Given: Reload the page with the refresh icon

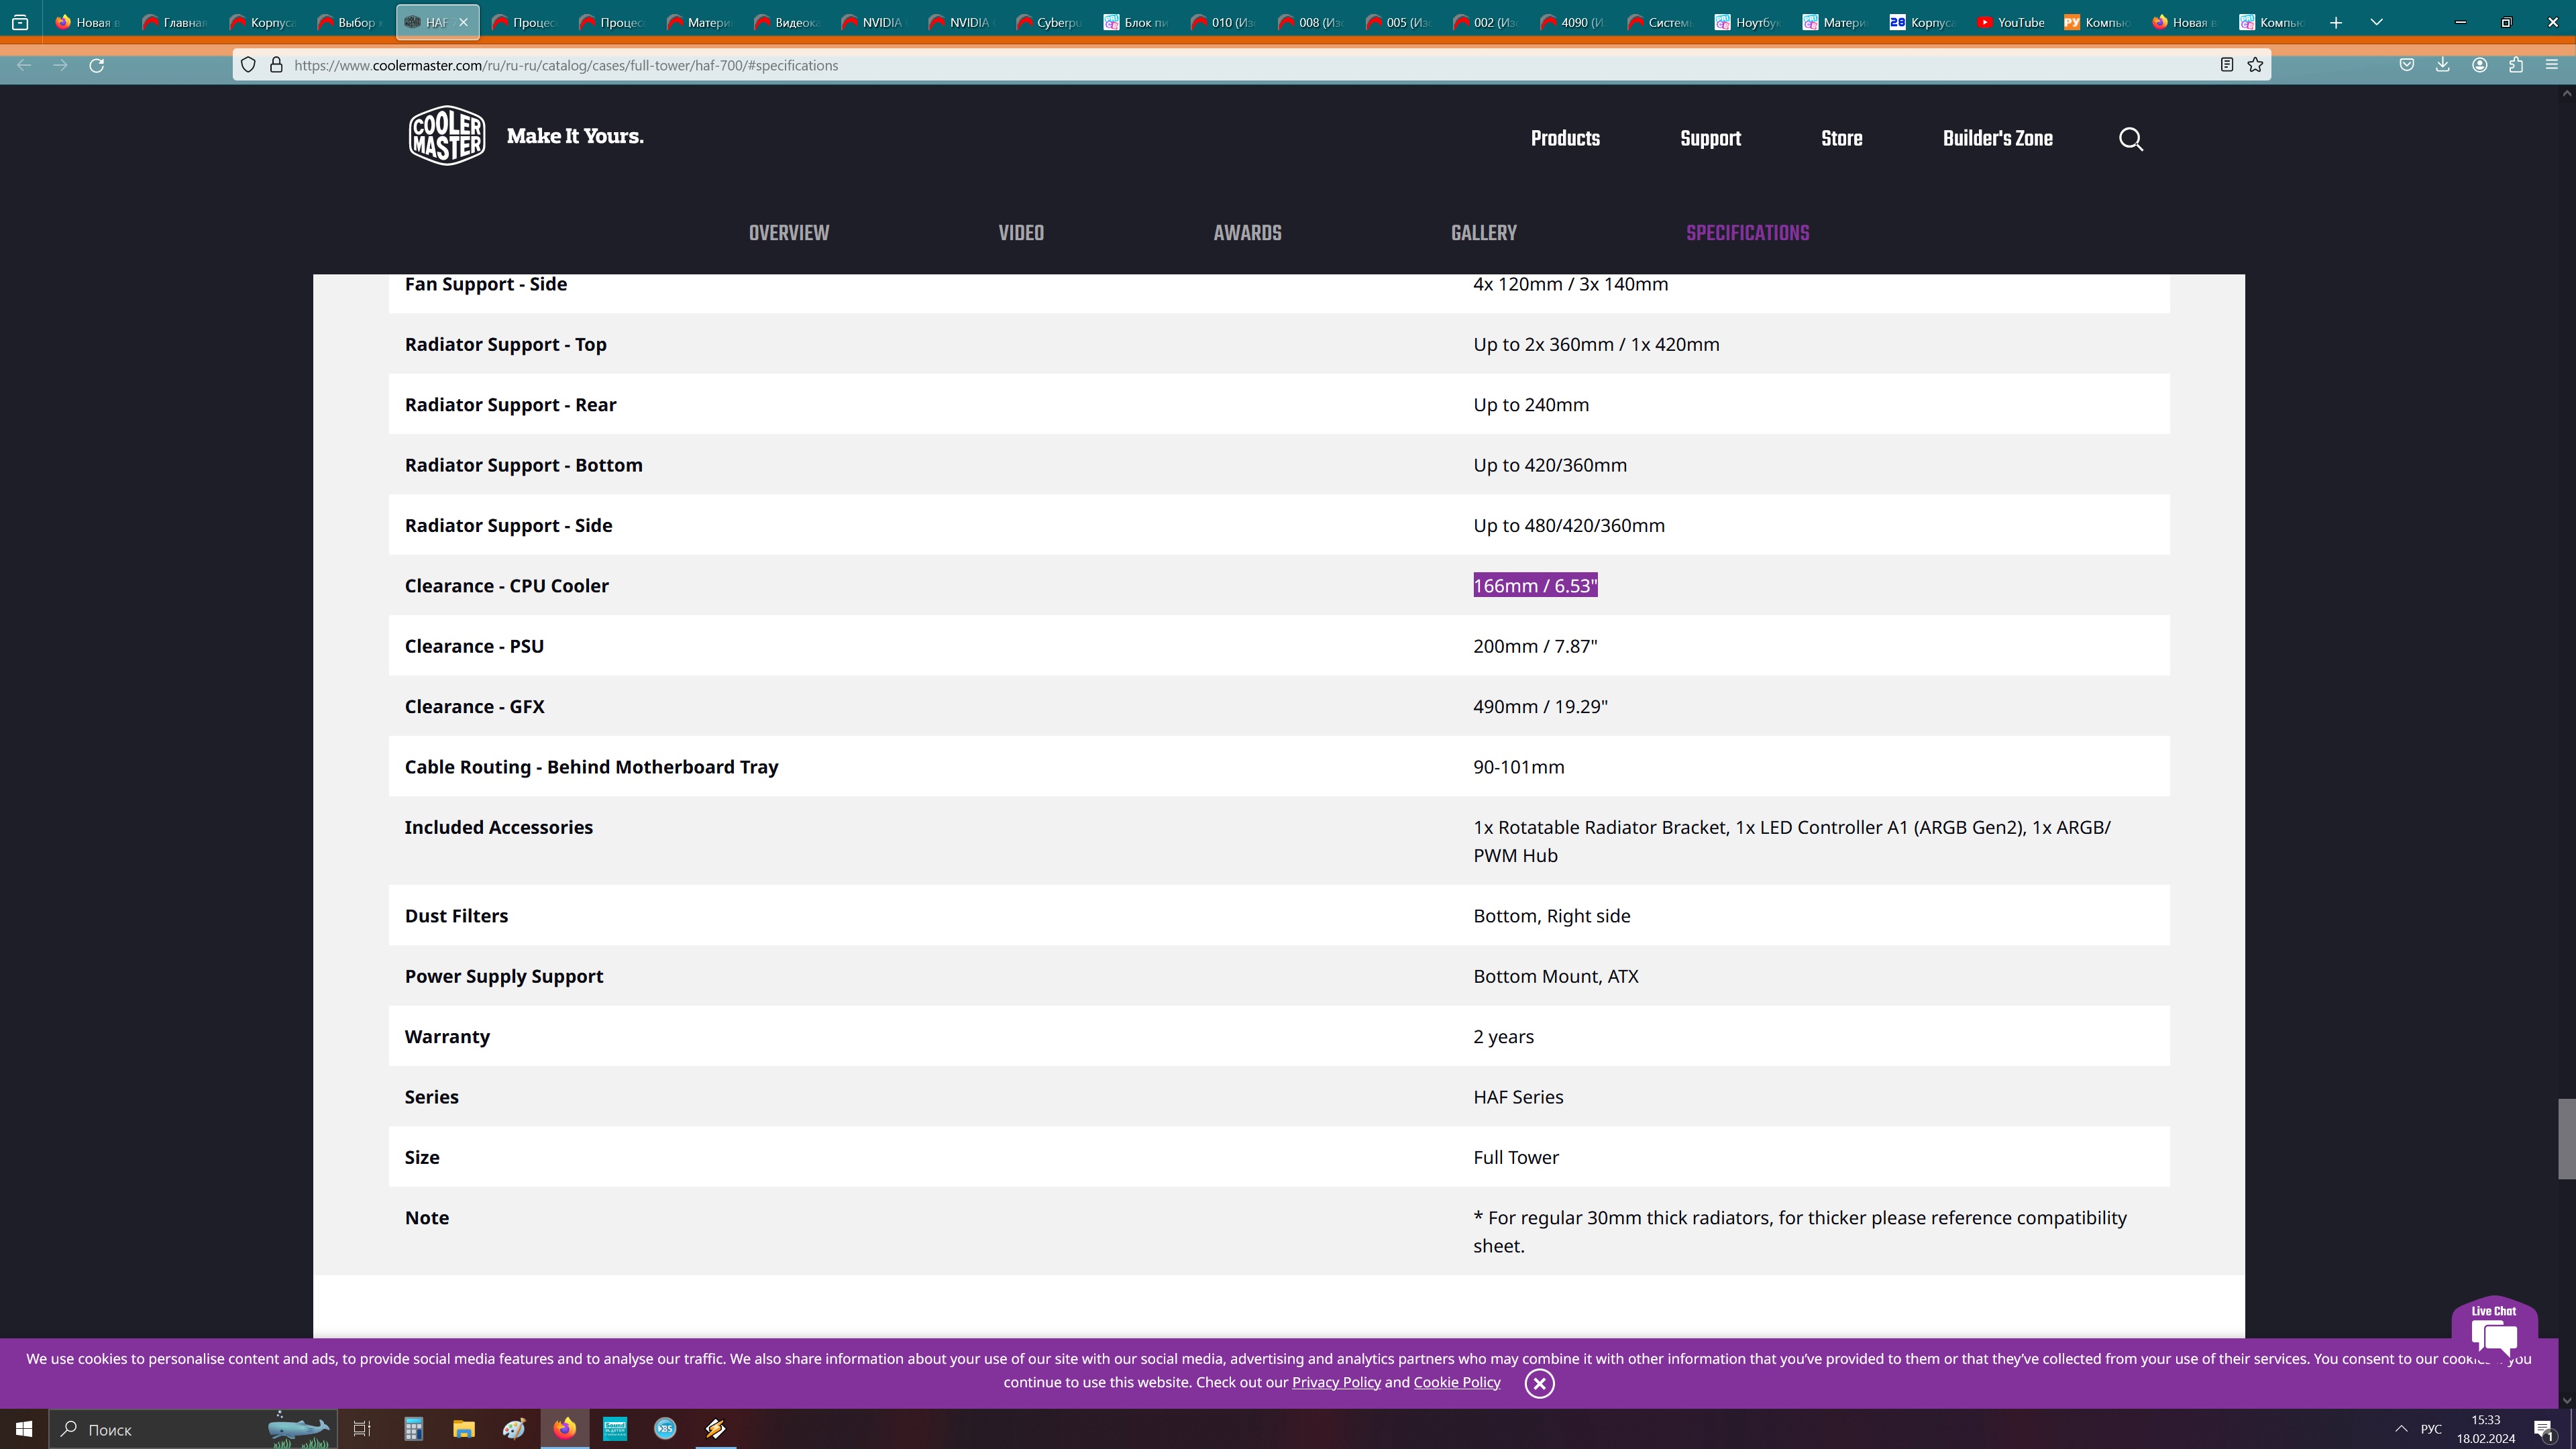Looking at the screenshot, I should point(97,65).
